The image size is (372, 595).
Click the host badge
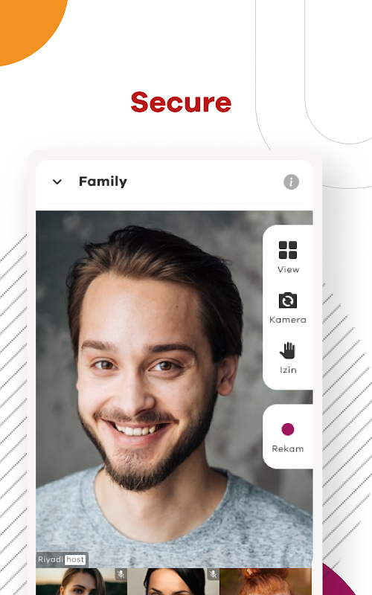pyautogui.click(x=75, y=559)
